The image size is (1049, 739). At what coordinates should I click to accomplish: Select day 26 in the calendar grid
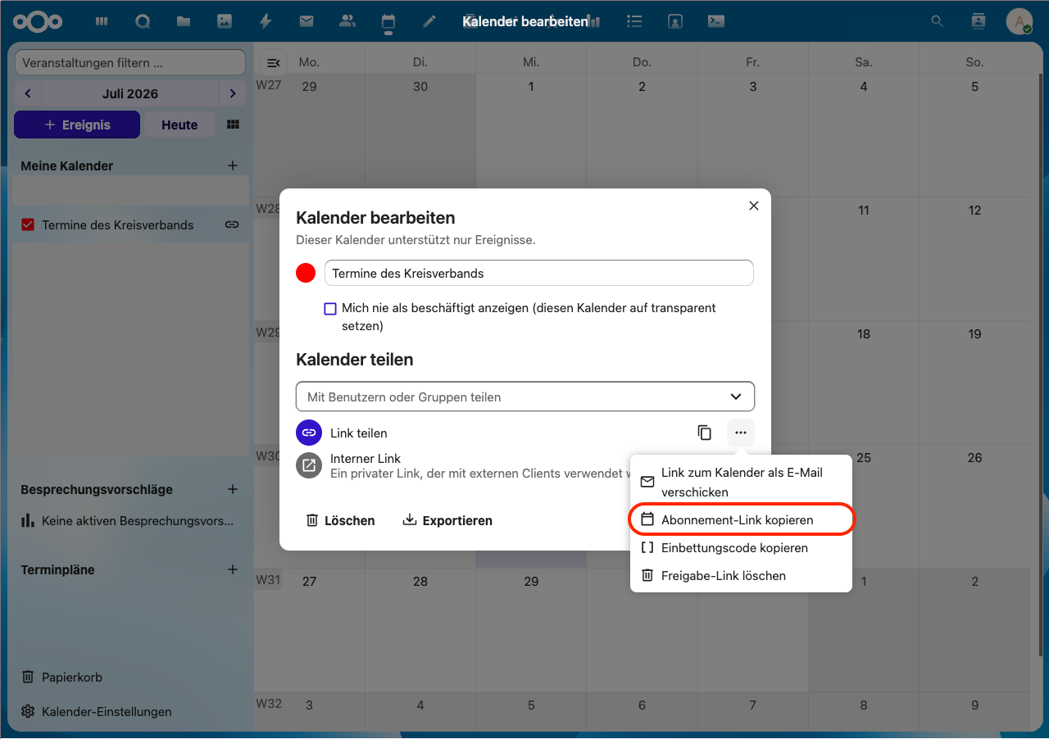(974, 458)
